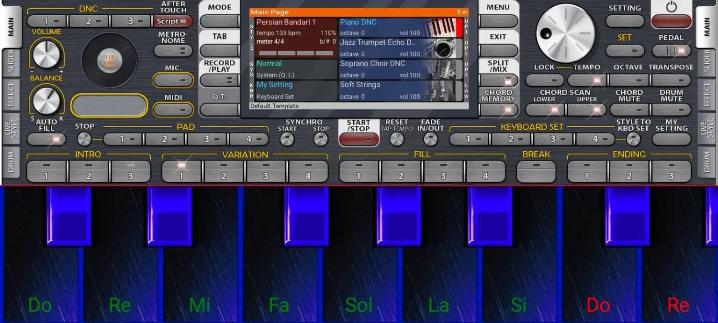Image resolution: width=718 pixels, height=323 pixels.
Task: Play the Sol key on keyboard
Action: [x=359, y=287]
